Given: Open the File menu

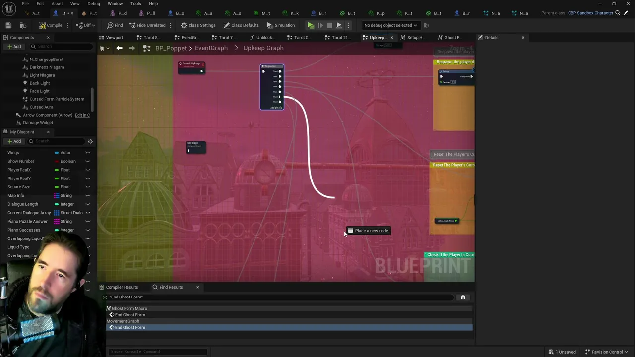Looking at the screenshot, I should point(25,4).
